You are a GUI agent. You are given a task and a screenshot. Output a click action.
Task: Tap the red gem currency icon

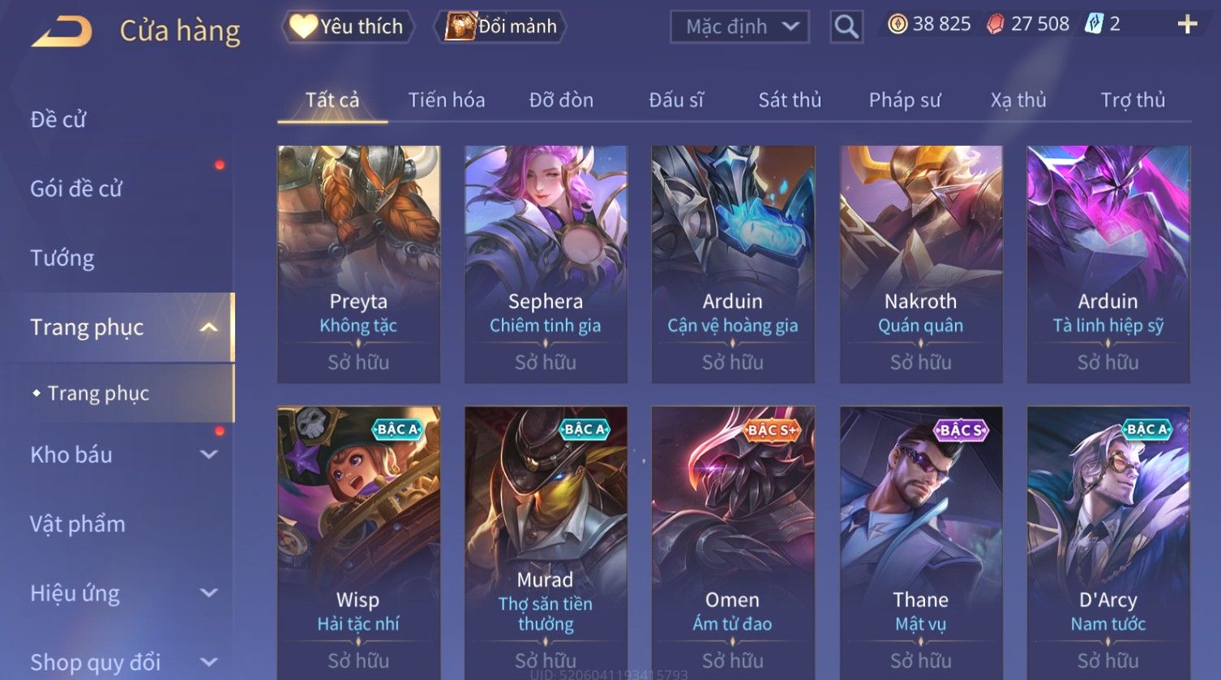click(995, 24)
